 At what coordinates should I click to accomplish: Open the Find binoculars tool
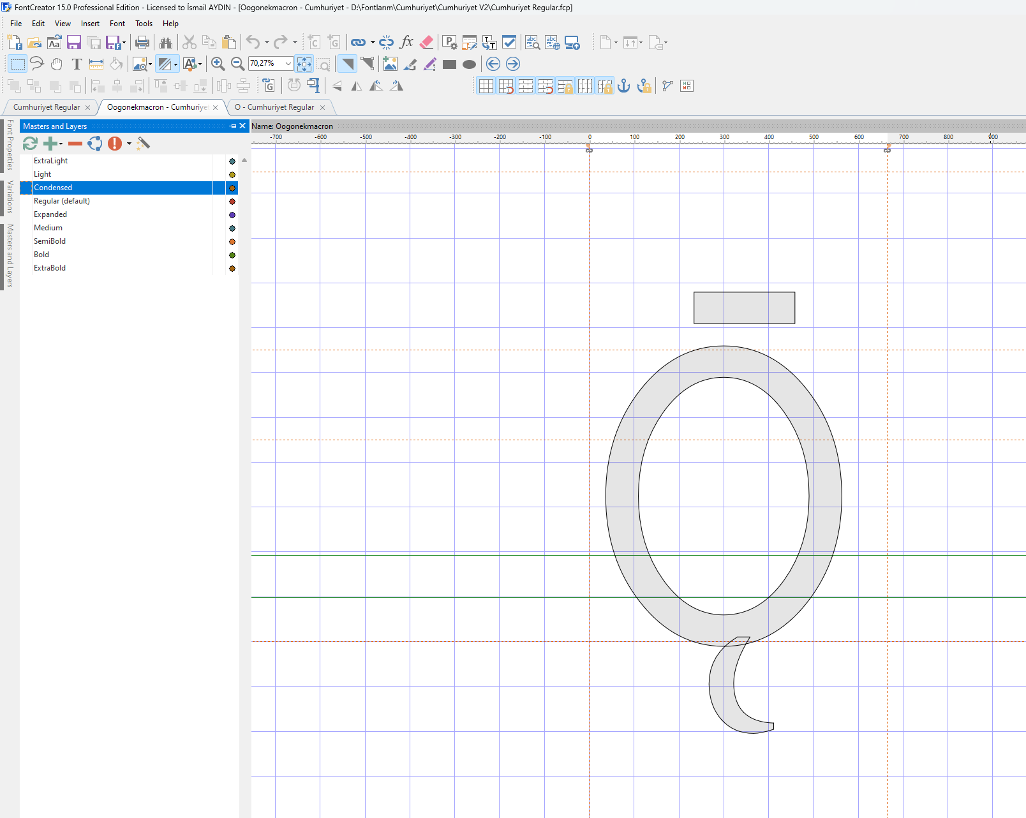[x=166, y=43]
